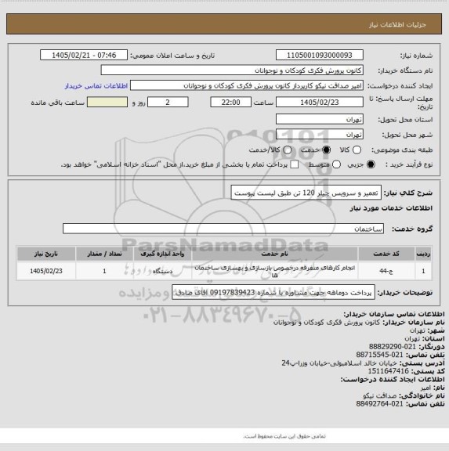The height and width of the screenshot is (451, 449).
Task: Click the تعداد / مقدار column header
Action: pyautogui.click(x=104, y=254)
